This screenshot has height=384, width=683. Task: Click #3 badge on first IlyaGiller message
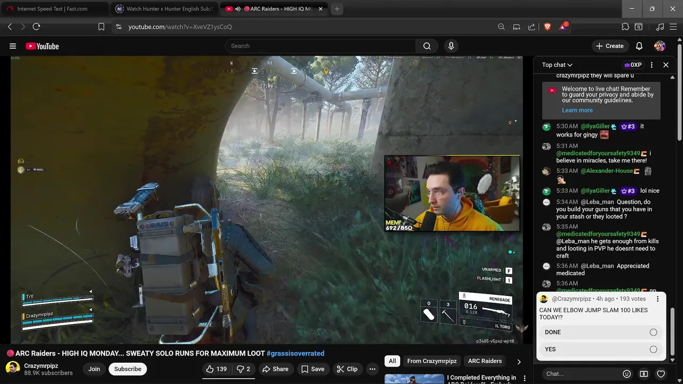628,126
